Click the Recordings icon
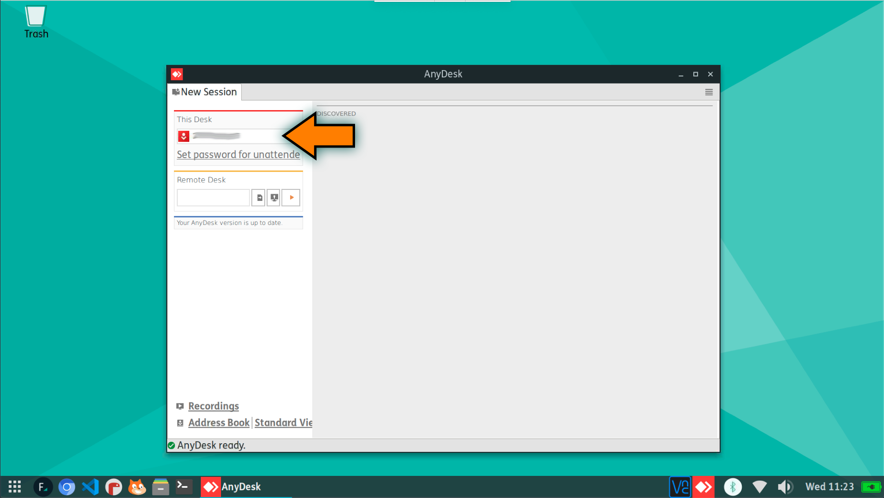Image resolution: width=884 pixels, height=498 pixels. [x=180, y=406]
